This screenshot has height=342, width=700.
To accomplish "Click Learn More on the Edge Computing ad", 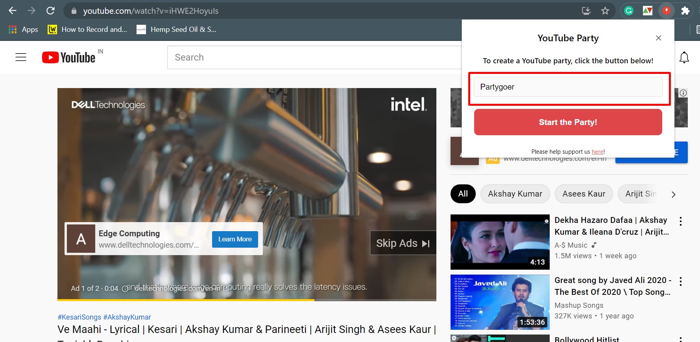I will tap(235, 239).
